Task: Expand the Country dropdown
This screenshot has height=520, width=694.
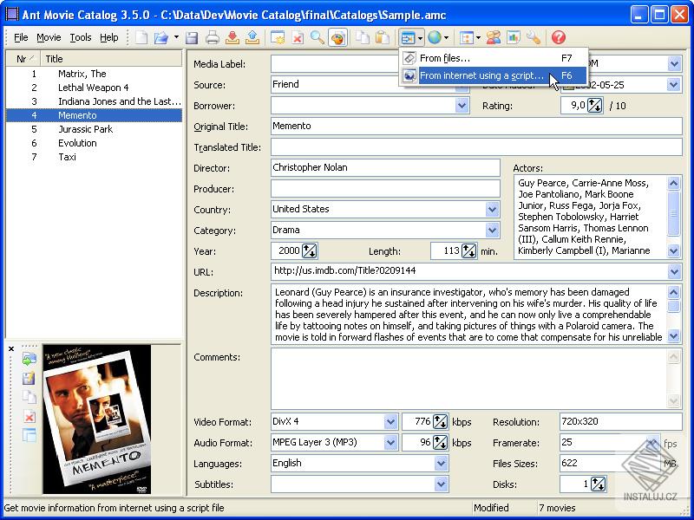Action: coord(493,209)
